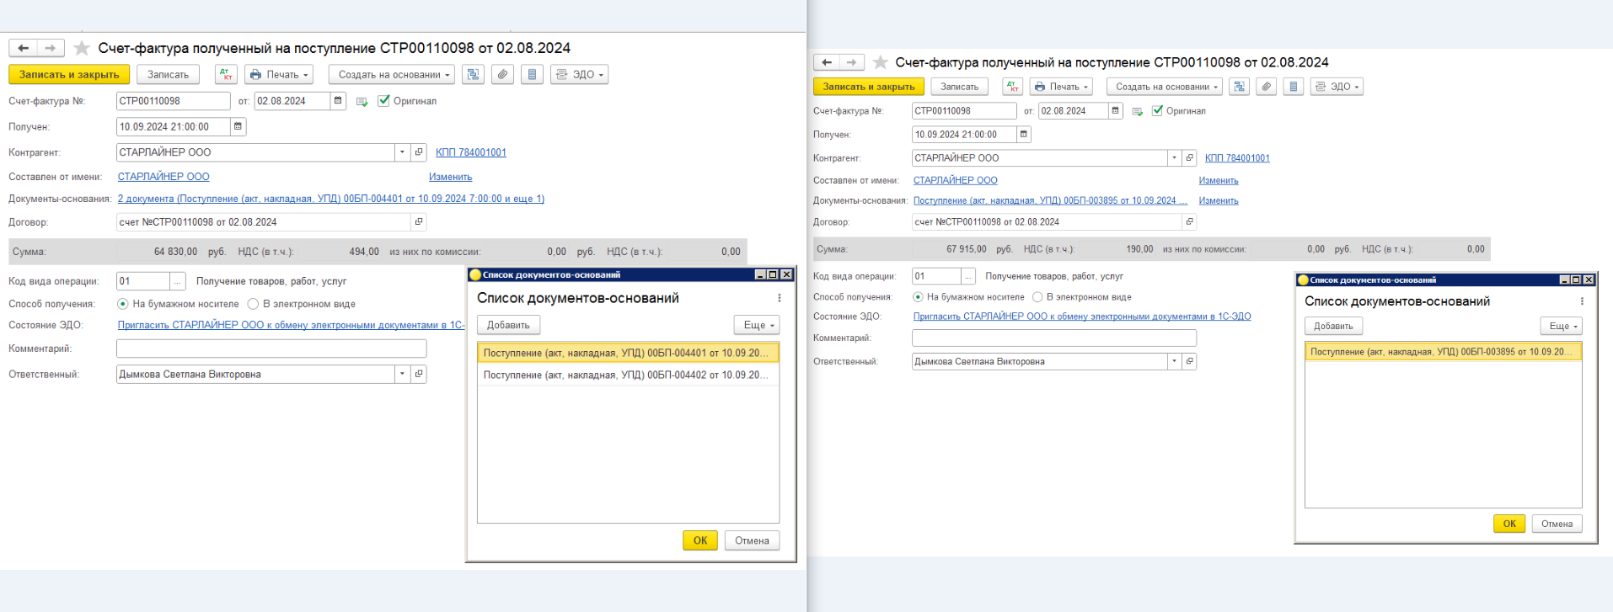Open document structure icon in left invoice toolbar
The image size is (1613, 612).
click(474, 75)
